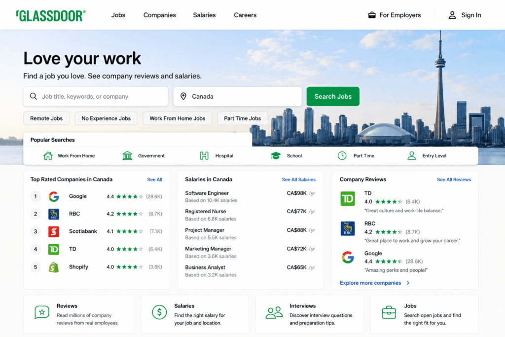Select Scotiabank company name in the rankings
505x337 pixels.
tap(83, 231)
